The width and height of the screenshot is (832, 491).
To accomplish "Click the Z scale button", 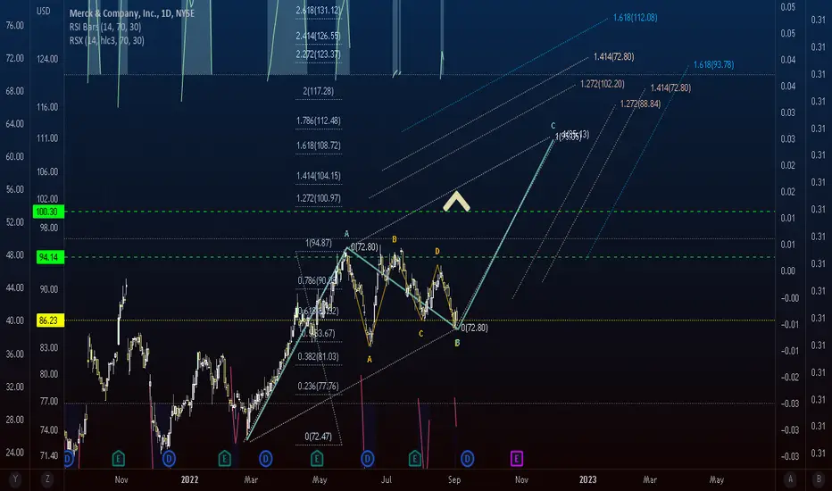I will 47,479.
